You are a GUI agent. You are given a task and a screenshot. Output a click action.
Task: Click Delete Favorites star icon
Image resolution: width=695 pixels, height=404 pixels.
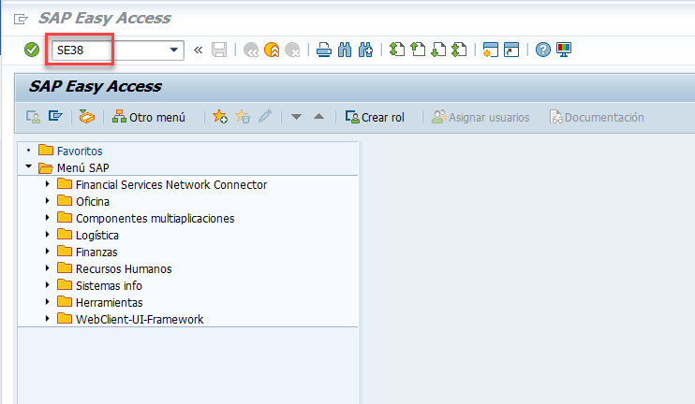(x=243, y=117)
